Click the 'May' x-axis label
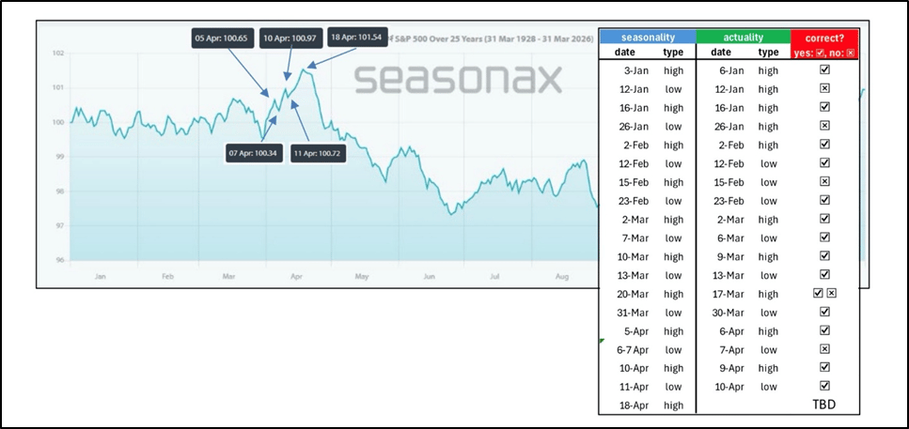This screenshot has height=429, width=909. pyautogui.click(x=362, y=277)
